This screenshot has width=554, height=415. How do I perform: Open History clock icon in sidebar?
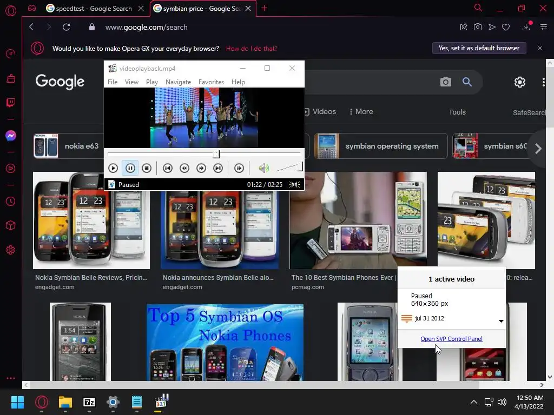click(11, 201)
